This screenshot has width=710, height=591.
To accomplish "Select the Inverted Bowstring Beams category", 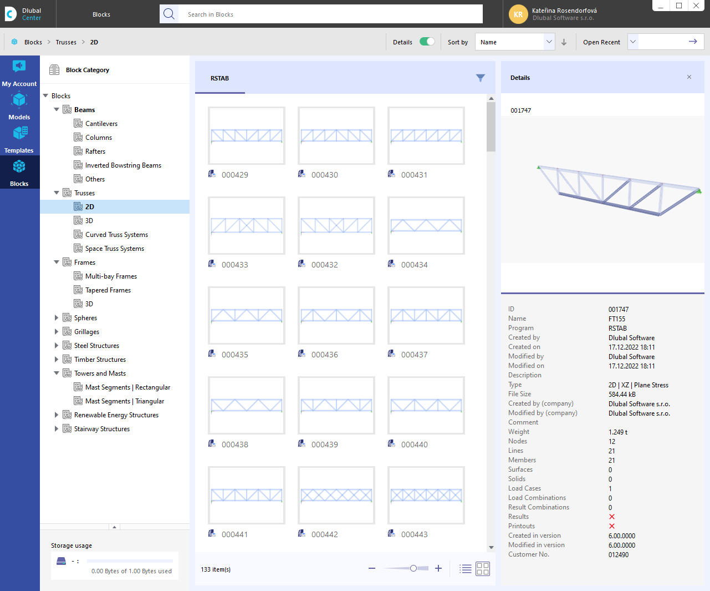I will [x=123, y=165].
